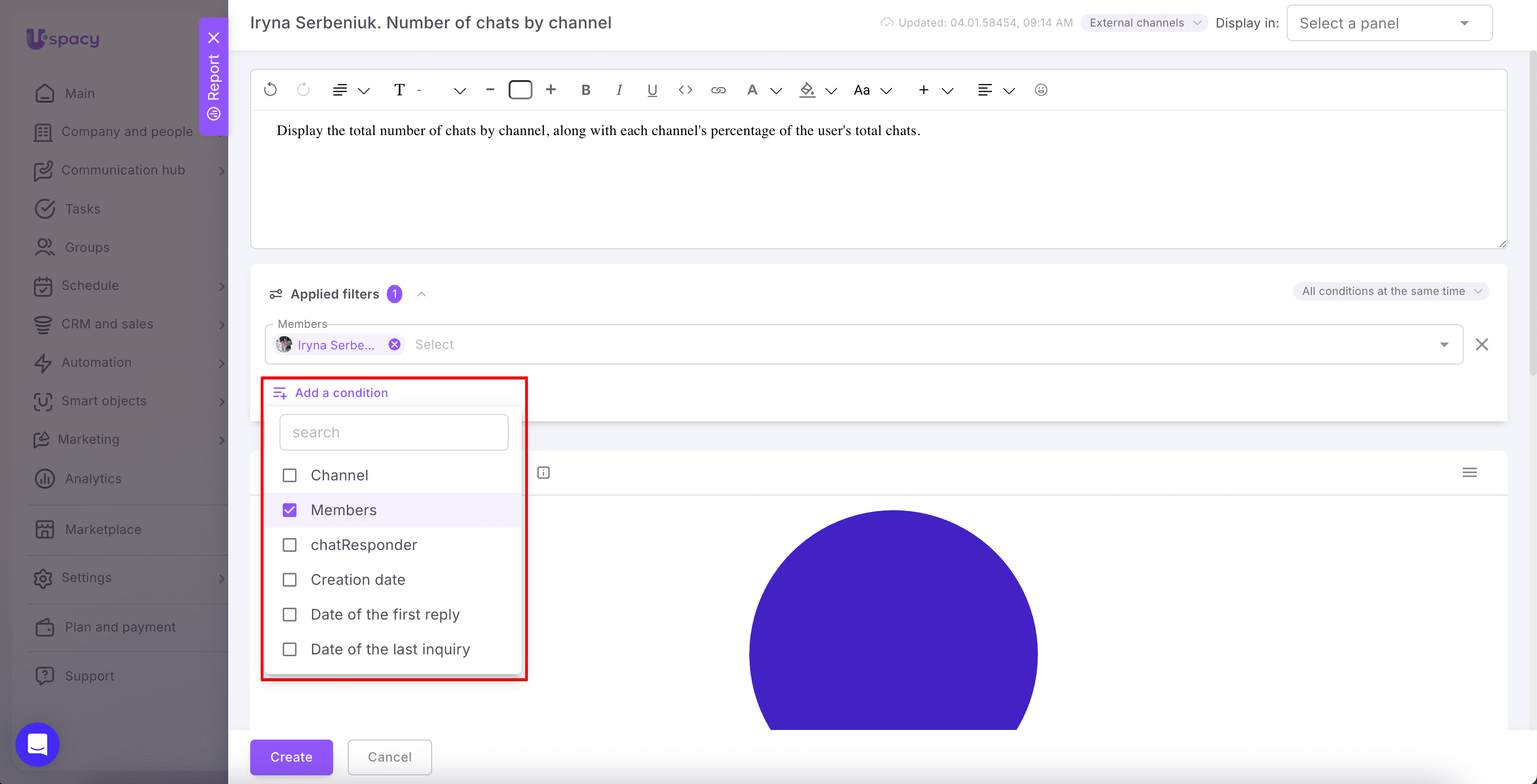1537x784 pixels.
Task: Click the undo icon in editor toolbar
Action: (270, 90)
